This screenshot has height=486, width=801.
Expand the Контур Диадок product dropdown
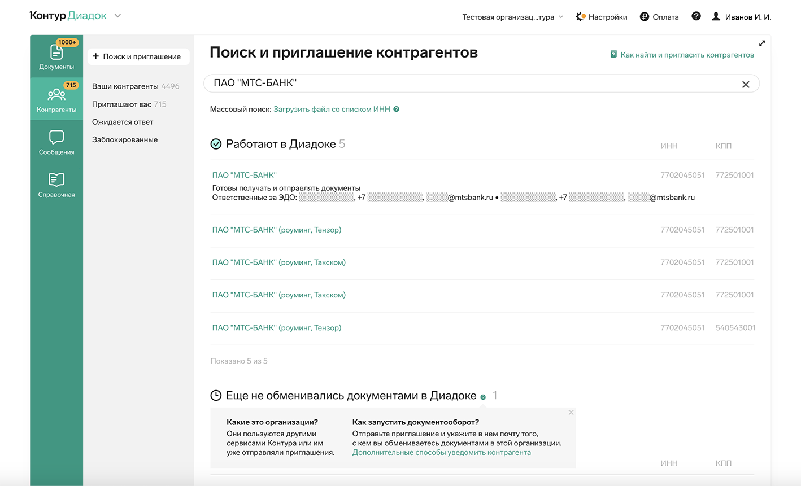pos(117,16)
